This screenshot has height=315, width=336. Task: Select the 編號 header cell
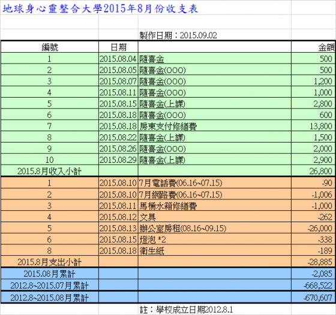50,47
